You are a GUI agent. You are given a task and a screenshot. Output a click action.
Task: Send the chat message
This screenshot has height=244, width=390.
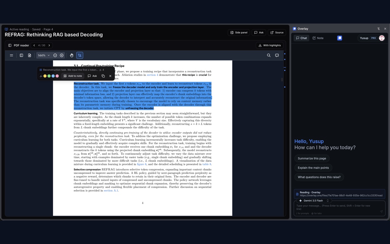(x=381, y=211)
